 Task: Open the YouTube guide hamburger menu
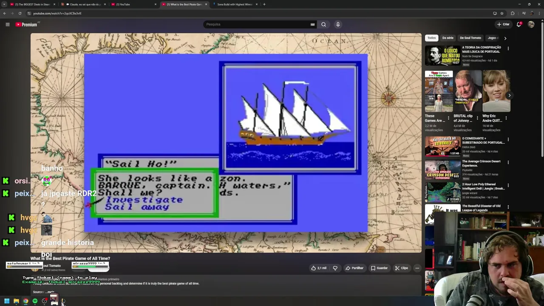[7, 24]
